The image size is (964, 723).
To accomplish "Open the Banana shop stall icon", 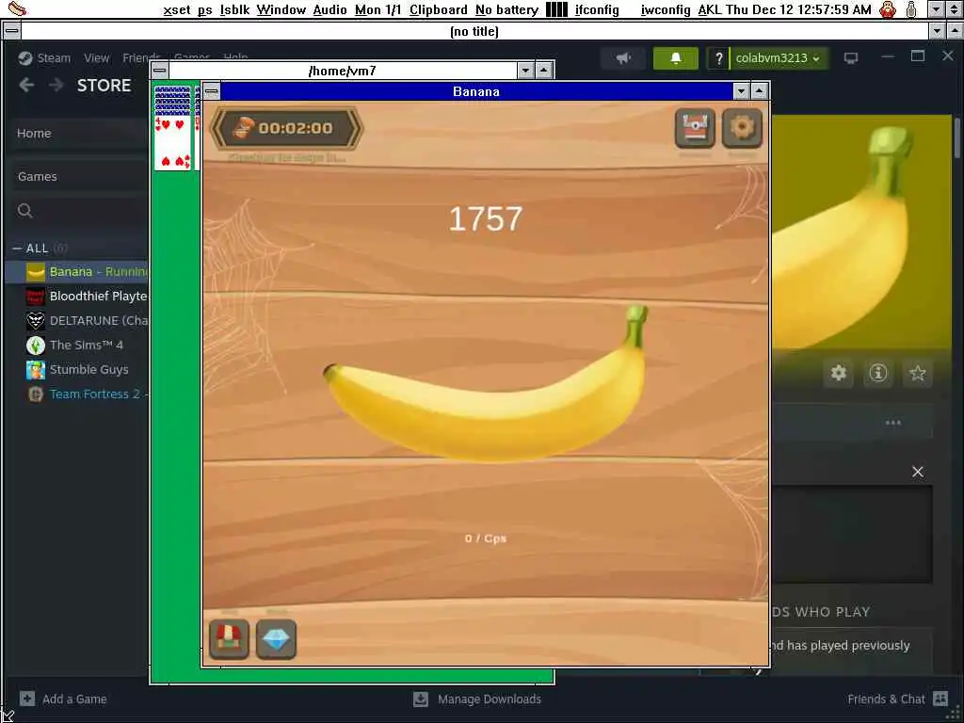I will 230,639.
